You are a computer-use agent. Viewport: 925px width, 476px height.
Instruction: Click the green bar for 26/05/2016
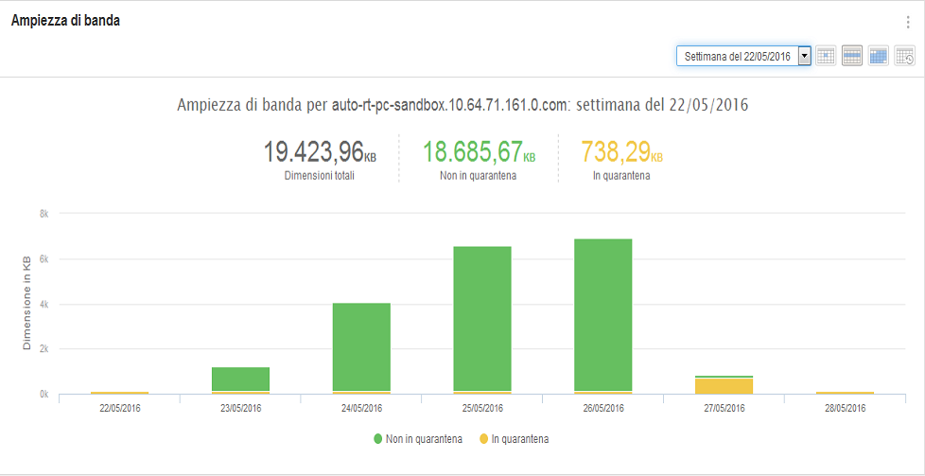(602, 312)
